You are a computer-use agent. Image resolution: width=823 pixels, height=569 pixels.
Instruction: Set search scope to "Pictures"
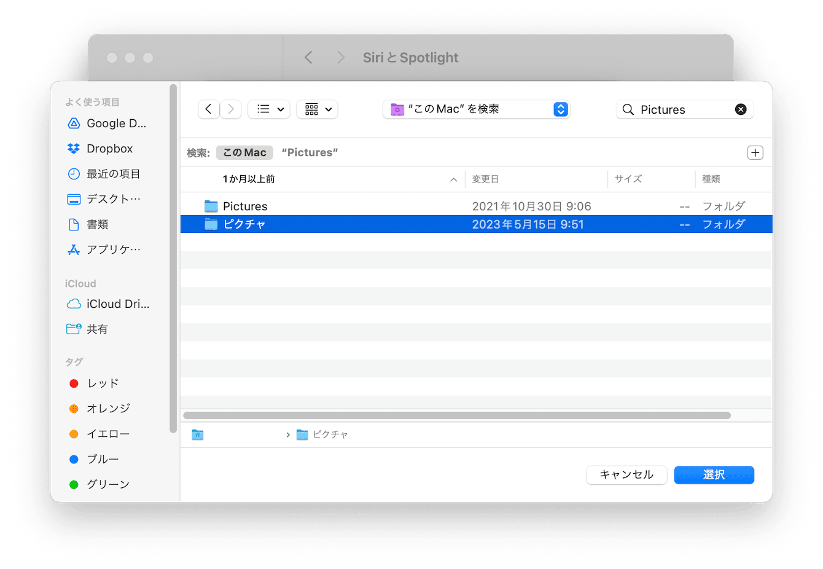(310, 152)
